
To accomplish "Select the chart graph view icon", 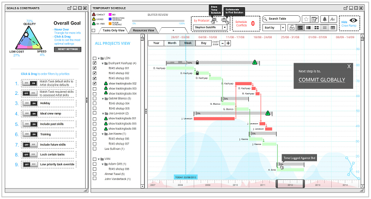I will click(x=300, y=28).
